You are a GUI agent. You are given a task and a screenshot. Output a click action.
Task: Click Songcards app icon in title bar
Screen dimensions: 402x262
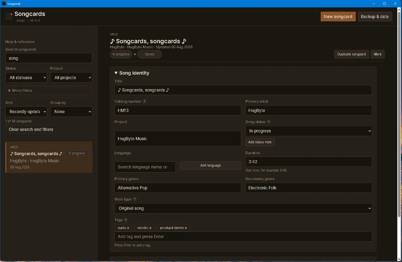pyautogui.click(x=4, y=4)
